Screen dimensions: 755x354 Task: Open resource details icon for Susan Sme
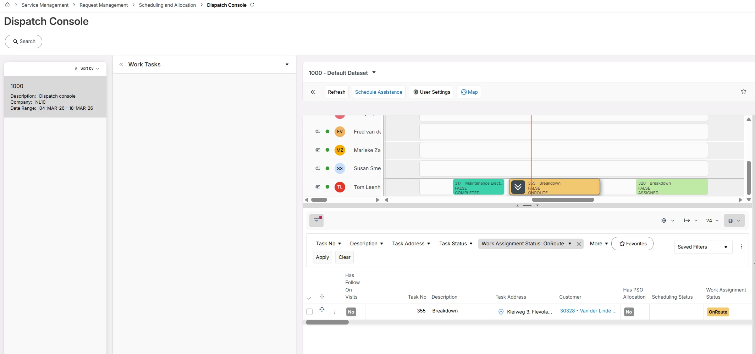[x=318, y=169]
